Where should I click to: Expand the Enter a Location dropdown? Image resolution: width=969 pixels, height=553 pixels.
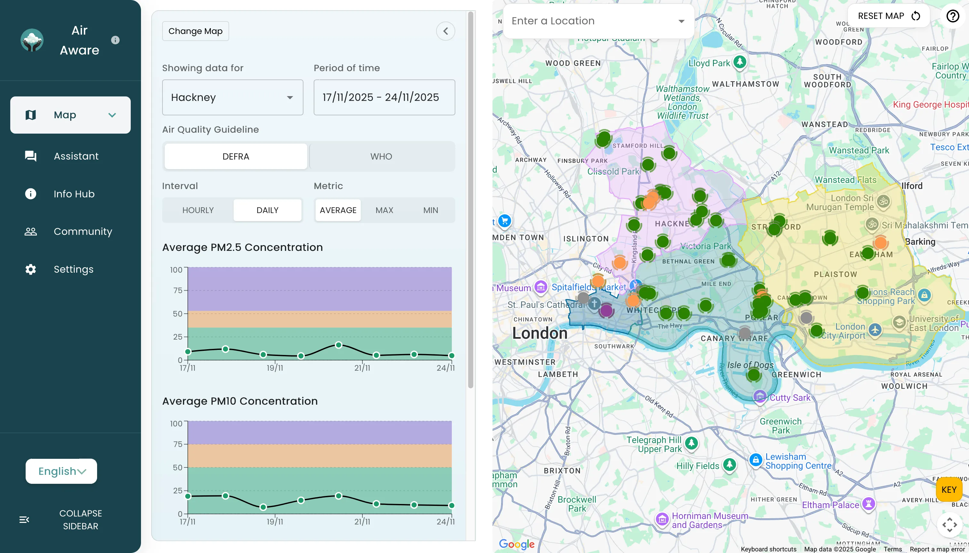coord(681,21)
